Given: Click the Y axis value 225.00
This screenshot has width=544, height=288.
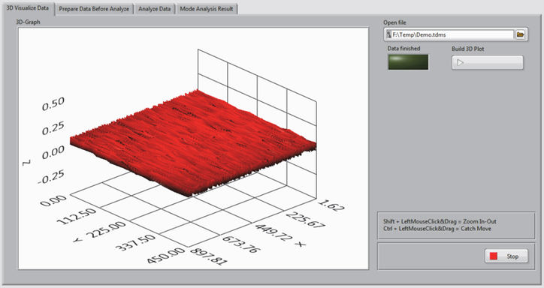Looking at the screenshot, I should click(x=105, y=229).
